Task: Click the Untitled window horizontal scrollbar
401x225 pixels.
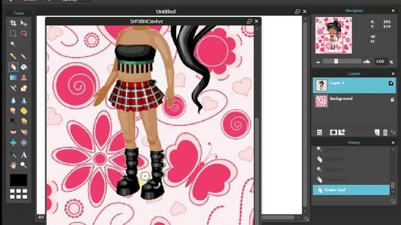Action: tap(278, 217)
